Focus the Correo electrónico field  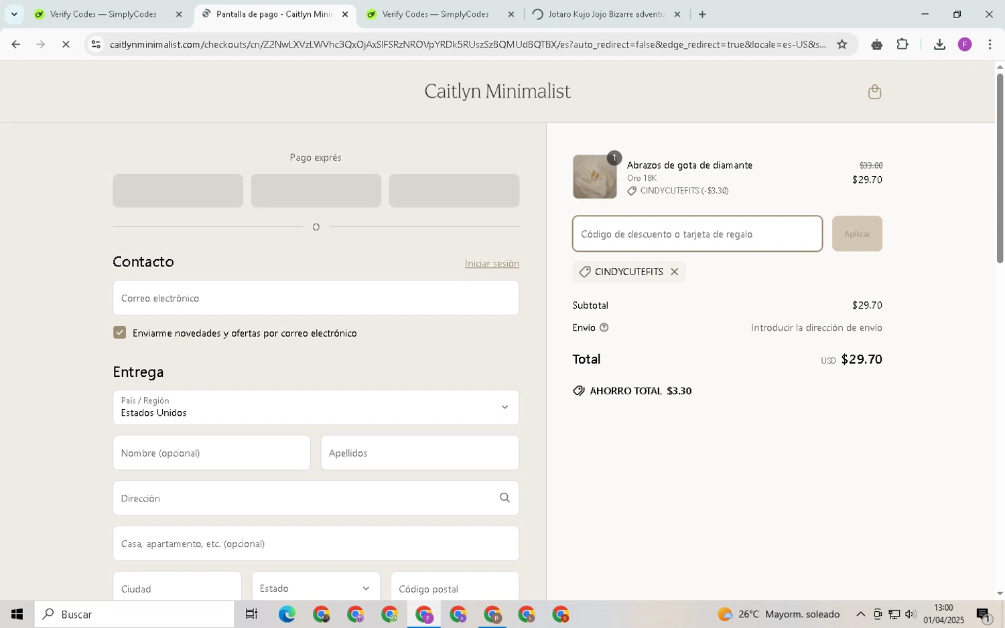[x=316, y=298]
